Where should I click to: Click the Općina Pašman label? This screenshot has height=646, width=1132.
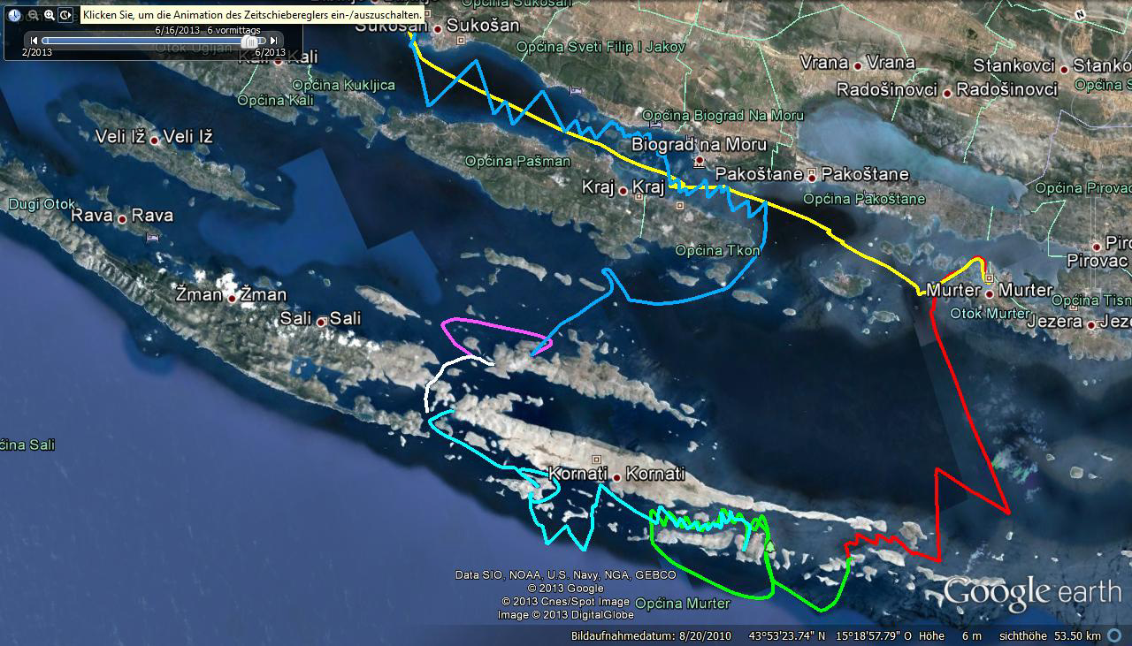[x=518, y=161]
